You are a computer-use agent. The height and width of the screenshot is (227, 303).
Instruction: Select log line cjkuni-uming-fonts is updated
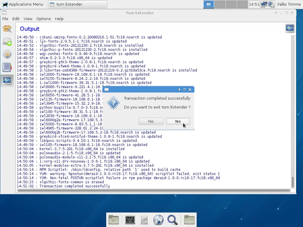(89, 37)
